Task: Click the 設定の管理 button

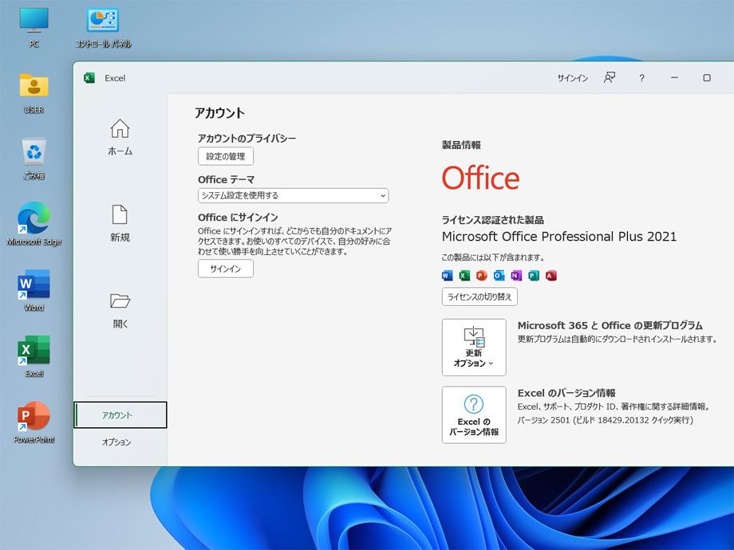Action: pyautogui.click(x=226, y=156)
